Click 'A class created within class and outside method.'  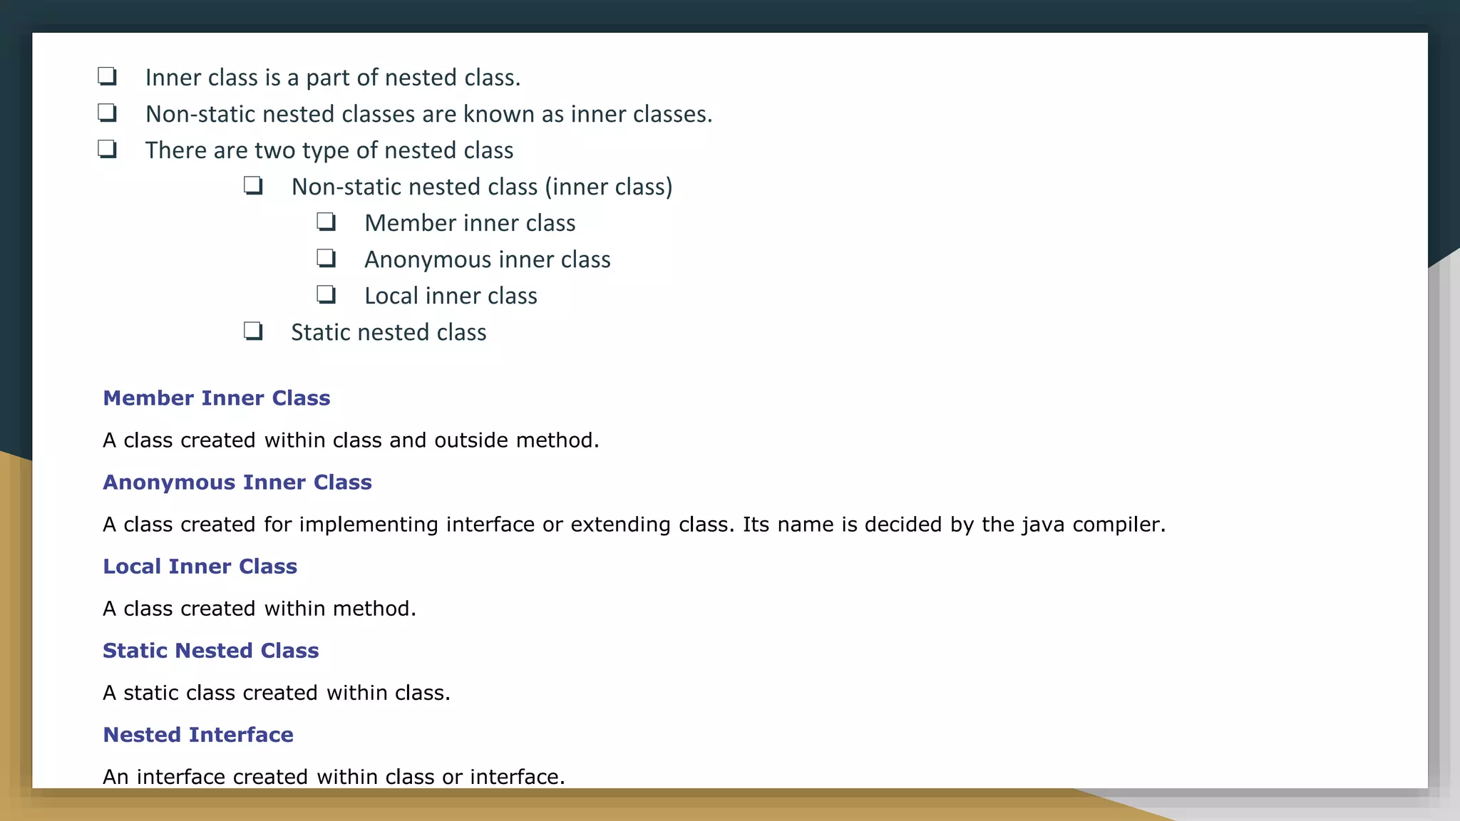point(351,440)
